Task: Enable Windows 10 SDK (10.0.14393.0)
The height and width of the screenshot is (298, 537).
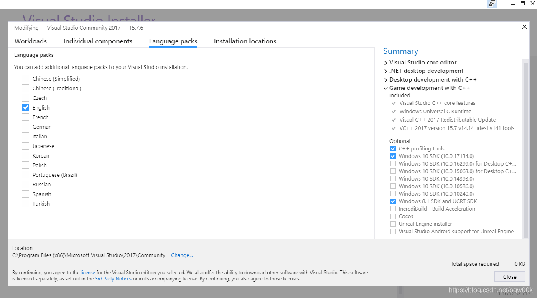Action: pyautogui.click(x=393, y=178)
